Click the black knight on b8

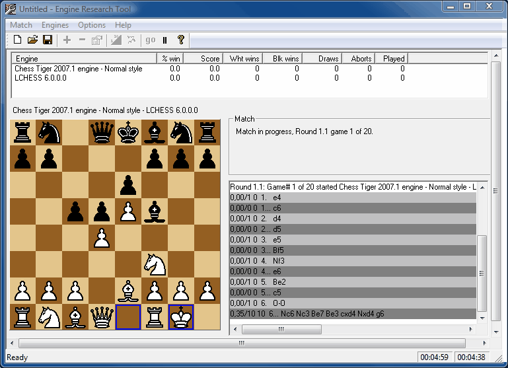click(x=49, y=132)
